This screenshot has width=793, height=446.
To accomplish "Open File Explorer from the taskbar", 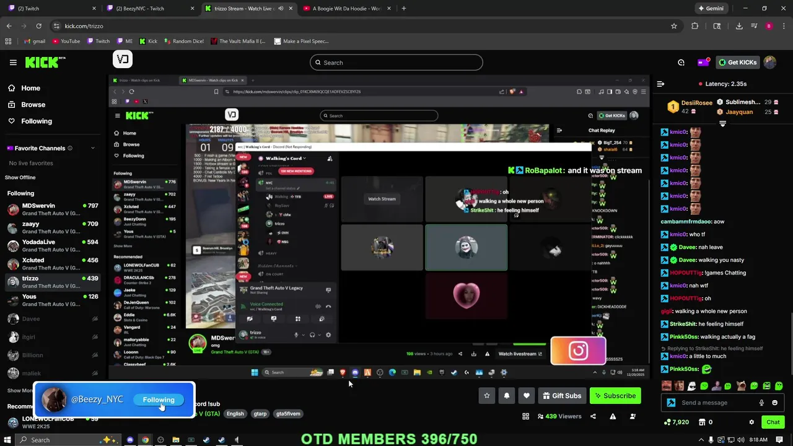I will point(176,440).
